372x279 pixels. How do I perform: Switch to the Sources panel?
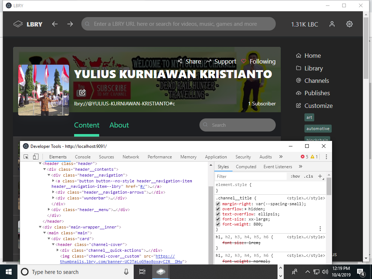(x=106, y=157)
